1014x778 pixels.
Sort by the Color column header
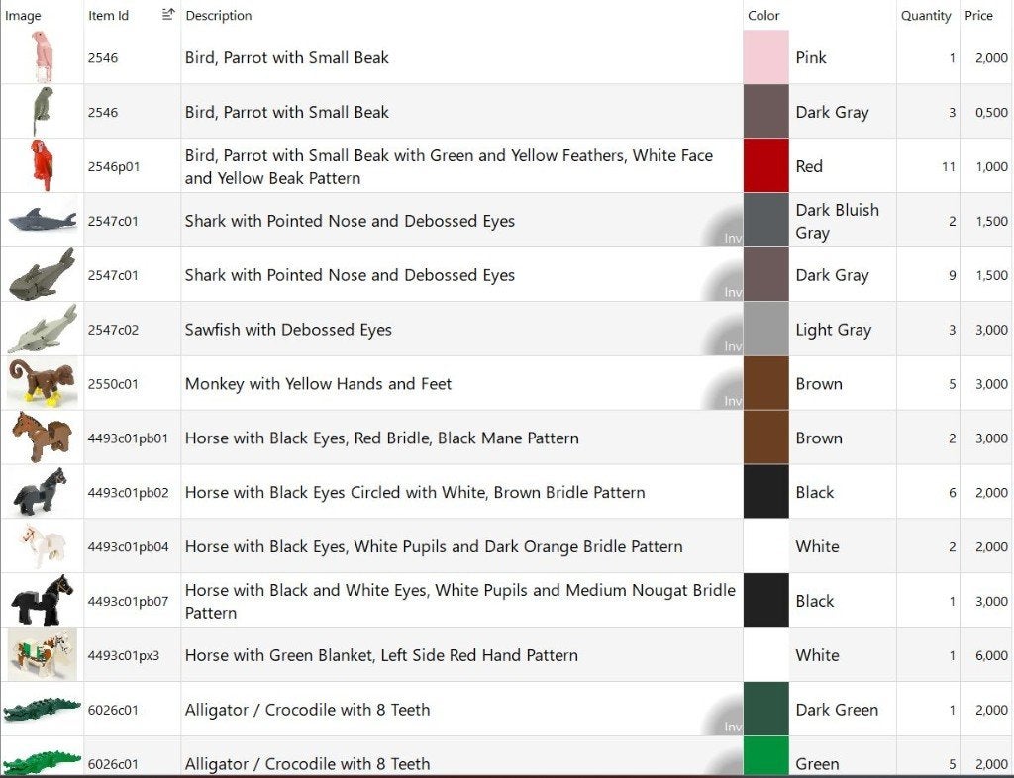(x=763, y=16)
